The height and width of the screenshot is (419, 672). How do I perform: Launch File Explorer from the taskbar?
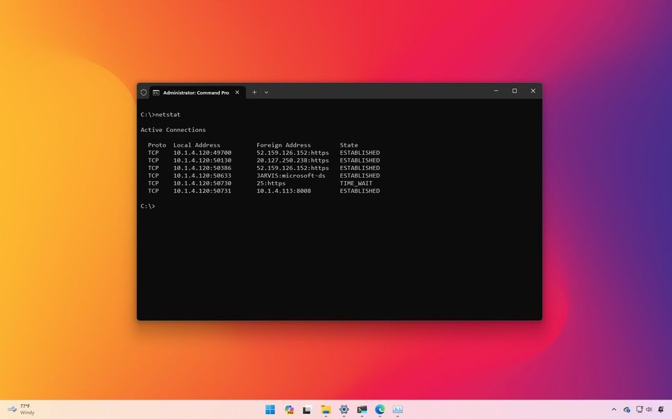(326, 409)
